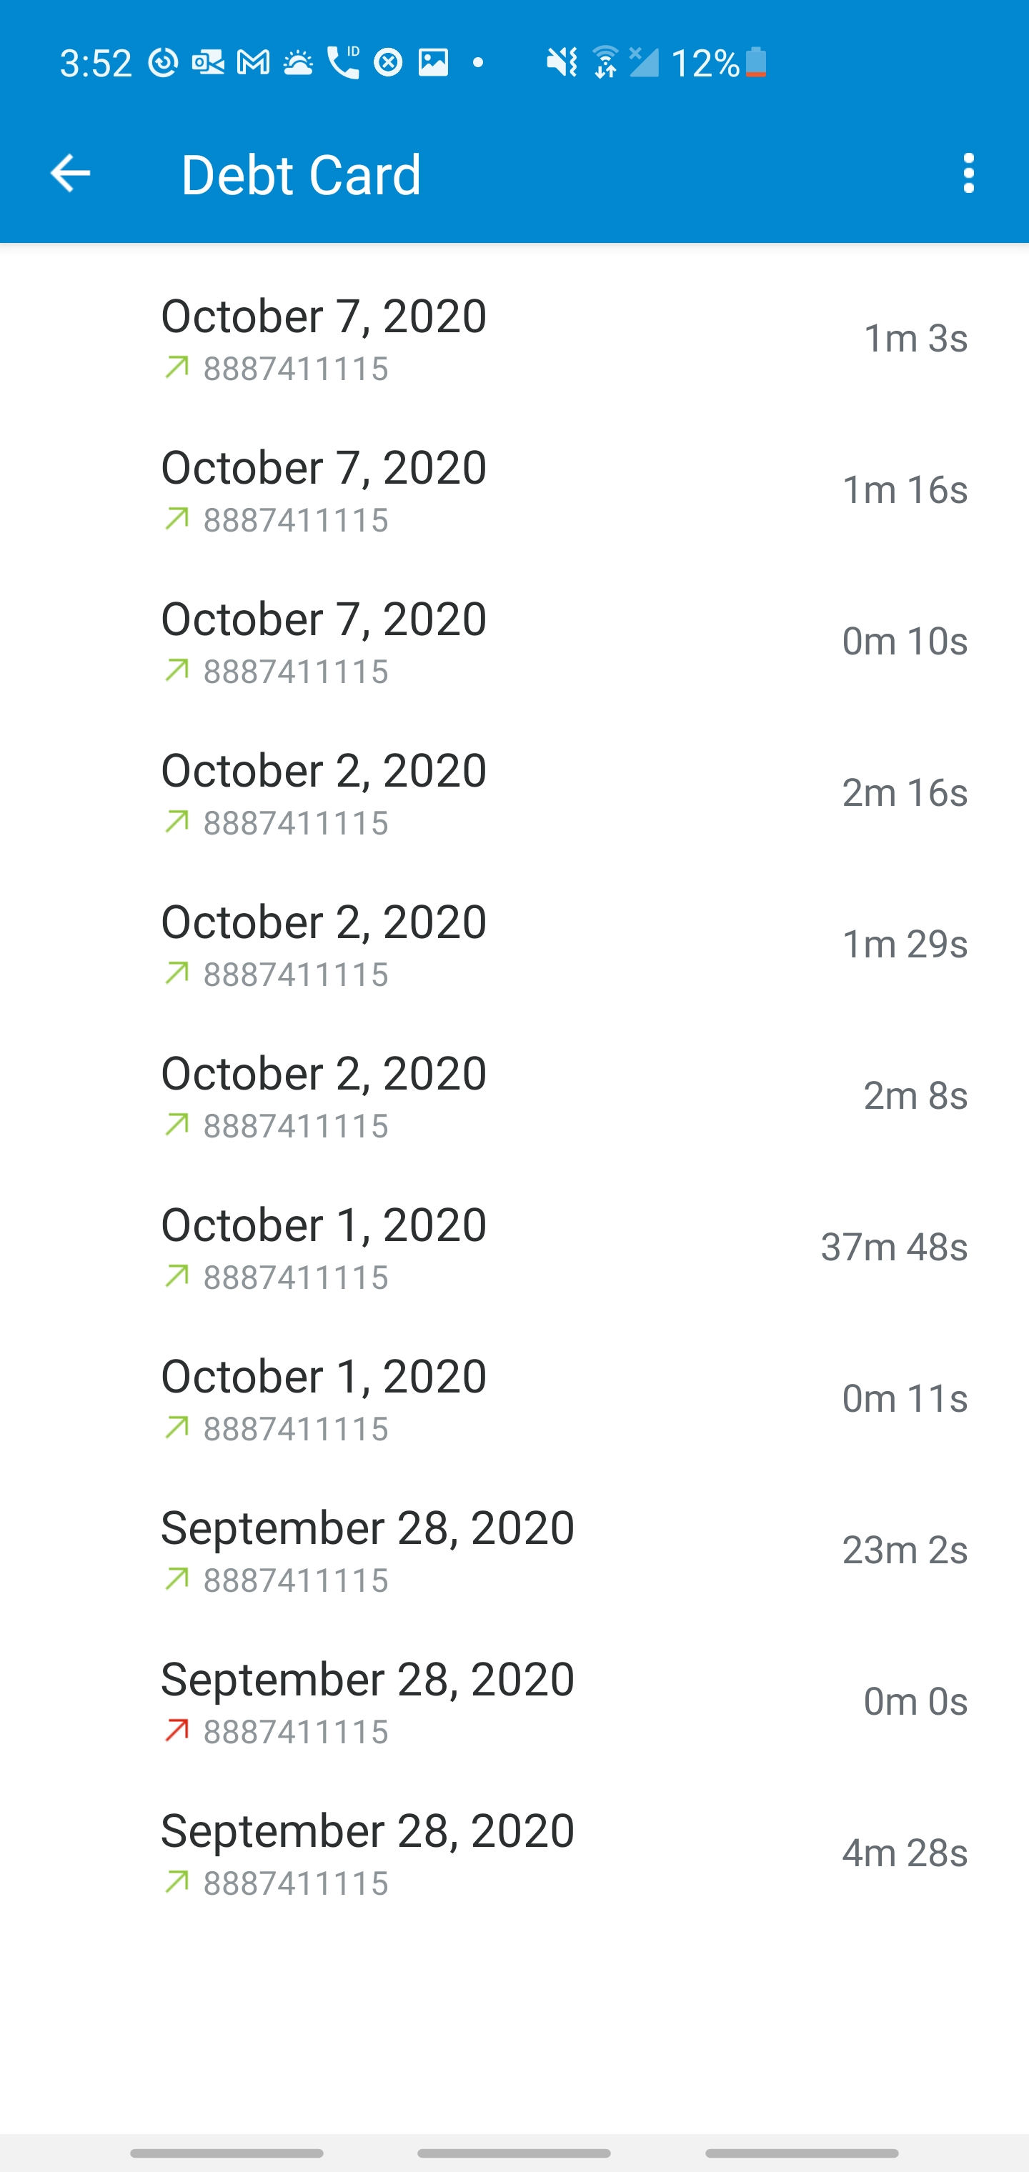
Task: Open the October 2 call lasting 2m 8s
Action: point(514,1096)
